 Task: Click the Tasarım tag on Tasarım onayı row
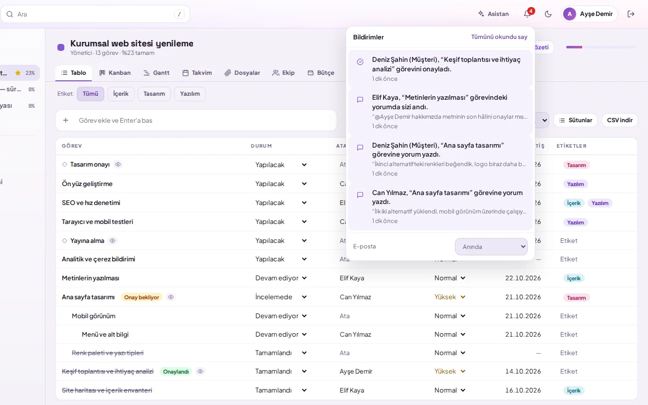(576, 165)
